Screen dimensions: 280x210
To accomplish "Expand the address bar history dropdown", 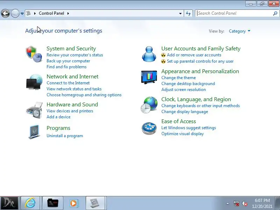I will pos(180,13).
